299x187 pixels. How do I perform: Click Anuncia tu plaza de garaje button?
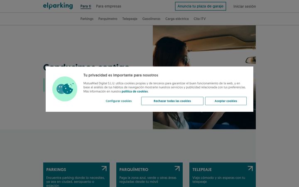[x=201, y=6]
